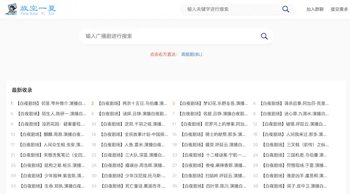Open entry 1 邻居.雫井脩介
Screen dimensions: 350x194
tap(51, 103)
